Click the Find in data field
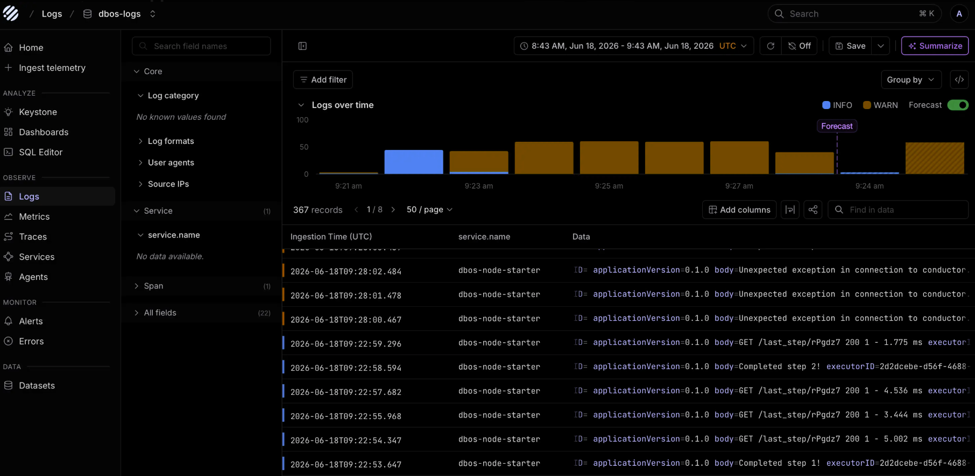 [898, 210]
